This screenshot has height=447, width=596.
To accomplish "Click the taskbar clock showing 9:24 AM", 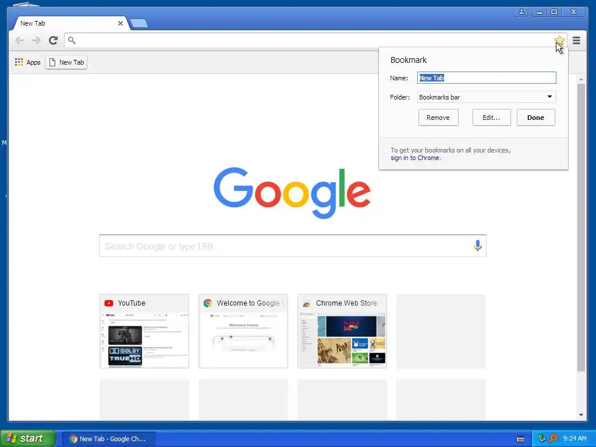I will (574, 439).
